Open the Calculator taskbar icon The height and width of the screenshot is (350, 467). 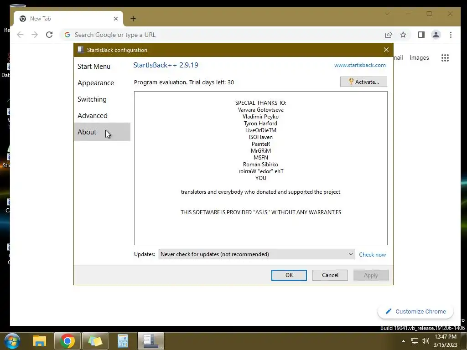tap(123, 341)
